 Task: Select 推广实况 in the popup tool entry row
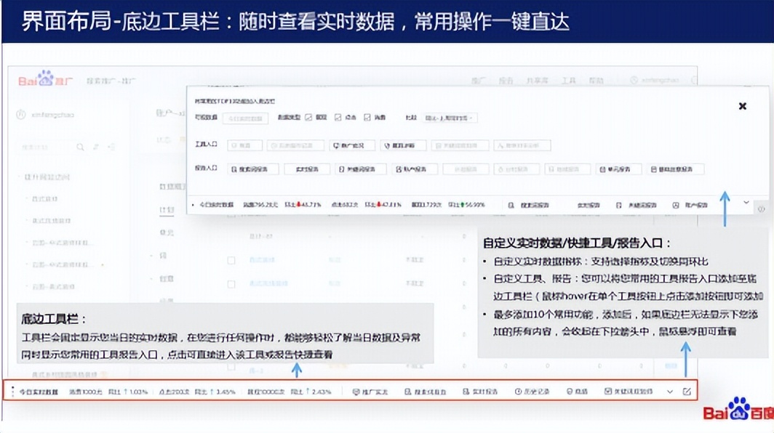[x=352, y=145]
